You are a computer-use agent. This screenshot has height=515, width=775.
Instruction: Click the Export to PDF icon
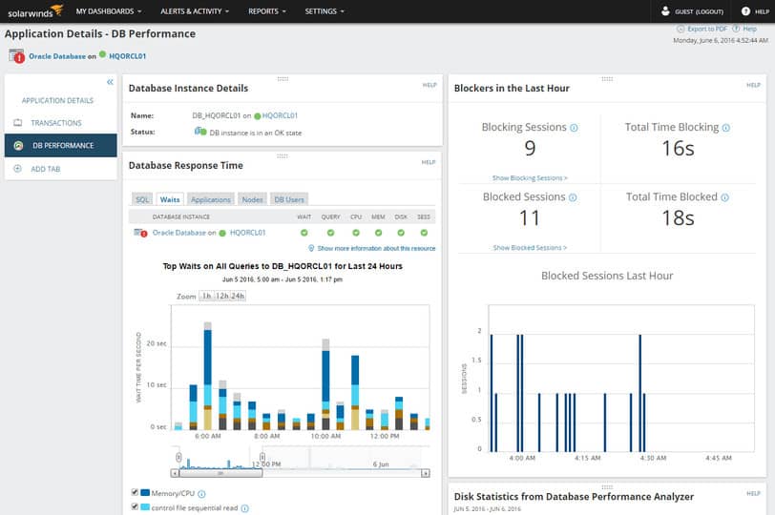(x=681, y=29)
